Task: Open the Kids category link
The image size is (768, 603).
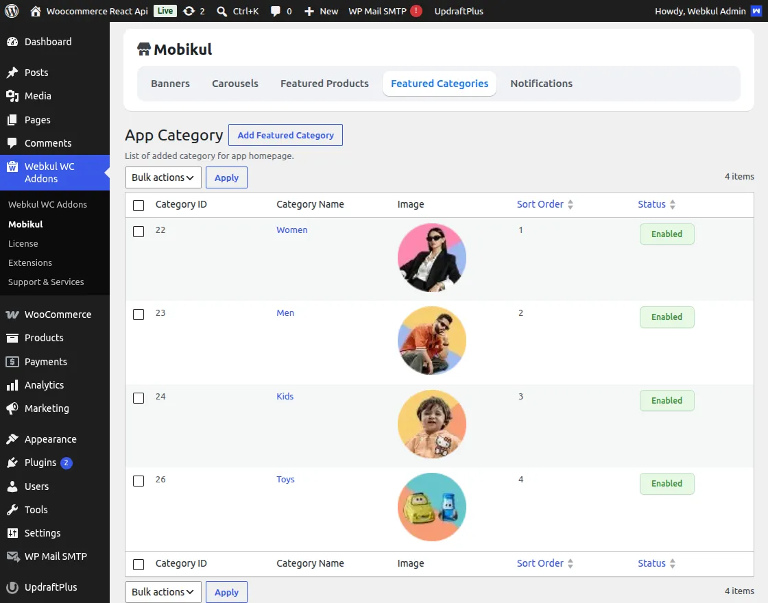Action: pos(285,397)
